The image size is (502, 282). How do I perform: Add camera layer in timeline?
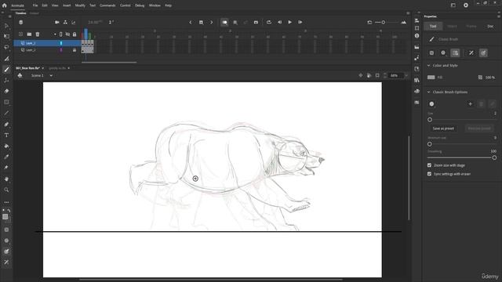(57, 23)
